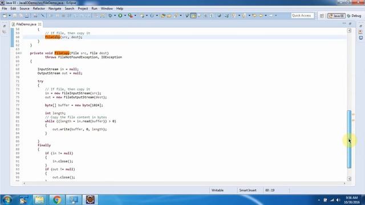The image size is (365, 205).
Task: Click the Save toolbar icon
Action: tap(15, 15)
